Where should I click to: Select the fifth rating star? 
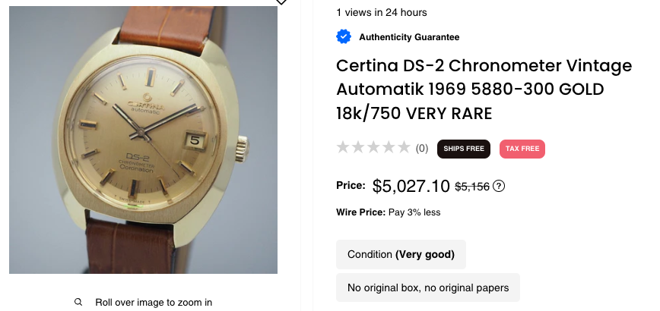404,148
